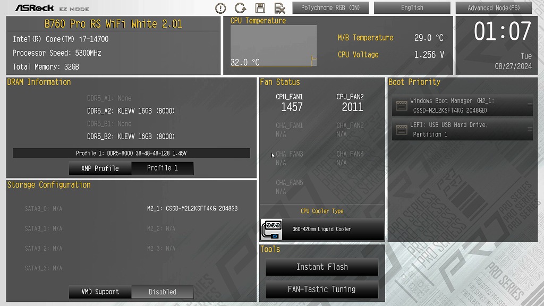Click SATA3_2: N/A entry
This screenshot has height=306, width=544.
(x=44, y=248)
